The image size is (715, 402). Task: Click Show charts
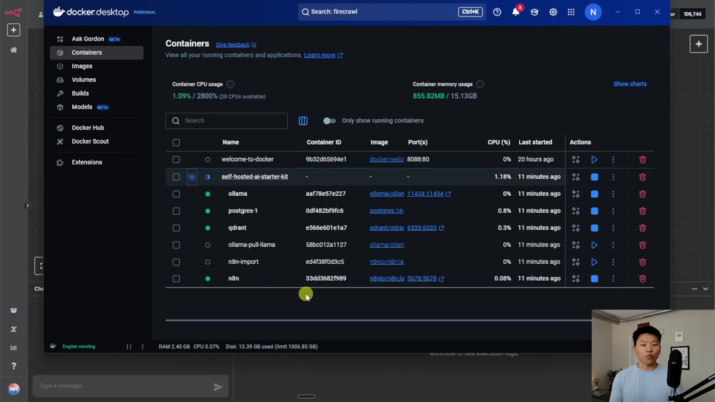click(630, 84)
